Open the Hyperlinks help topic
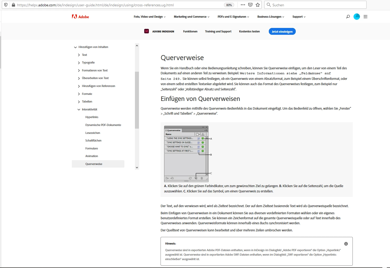This screenshot has height=268, width=390. pos(92,117)
